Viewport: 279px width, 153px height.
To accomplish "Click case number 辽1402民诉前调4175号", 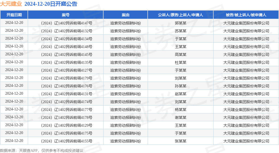I will 73,133.
